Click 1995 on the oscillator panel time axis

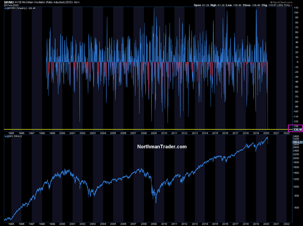click(x=11, y=133)
